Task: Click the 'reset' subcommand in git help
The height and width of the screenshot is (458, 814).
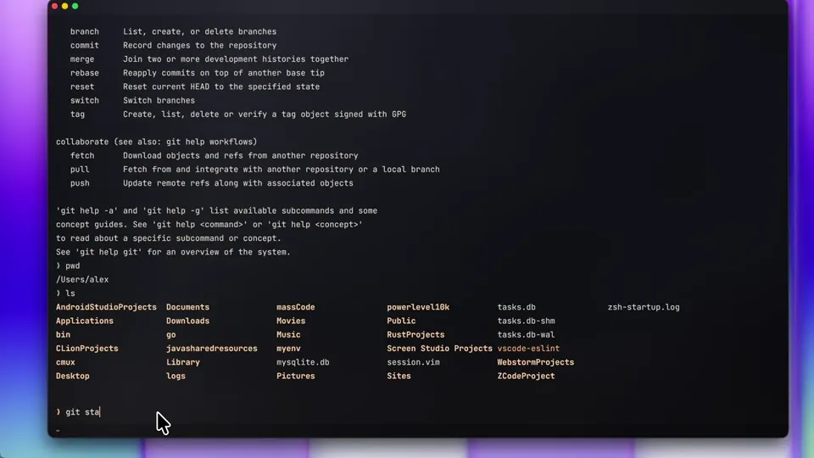Action: click(82, 87)
